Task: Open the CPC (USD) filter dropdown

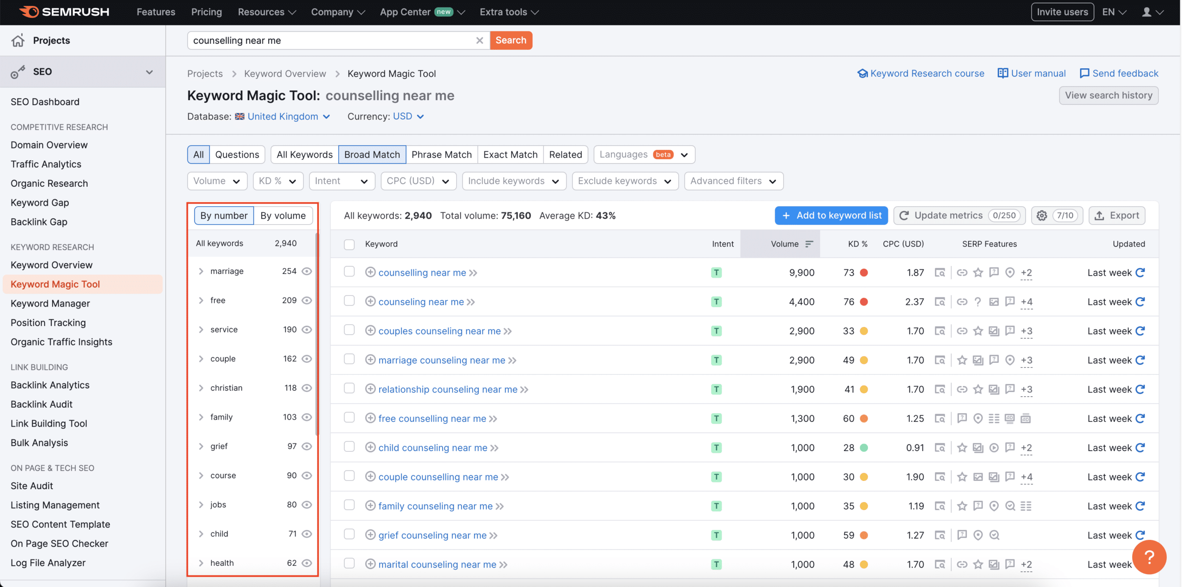Action: tap(418, 181)
